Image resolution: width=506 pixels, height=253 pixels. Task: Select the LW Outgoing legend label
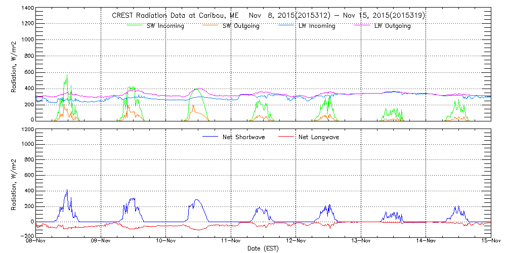click(x=392, y=26)
